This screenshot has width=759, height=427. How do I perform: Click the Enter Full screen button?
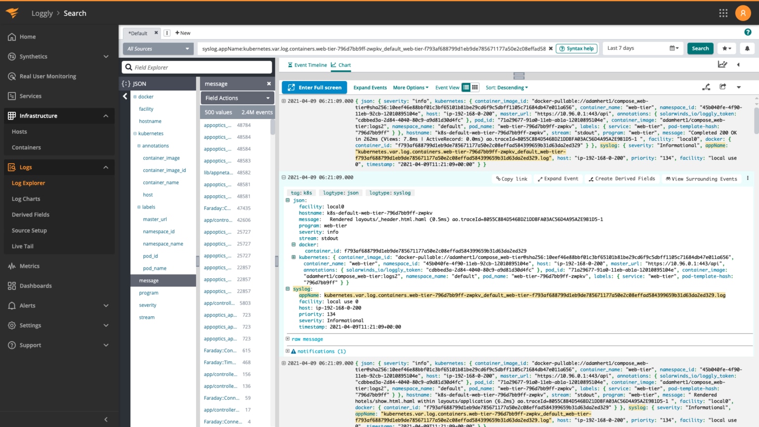tap(314, 87)
